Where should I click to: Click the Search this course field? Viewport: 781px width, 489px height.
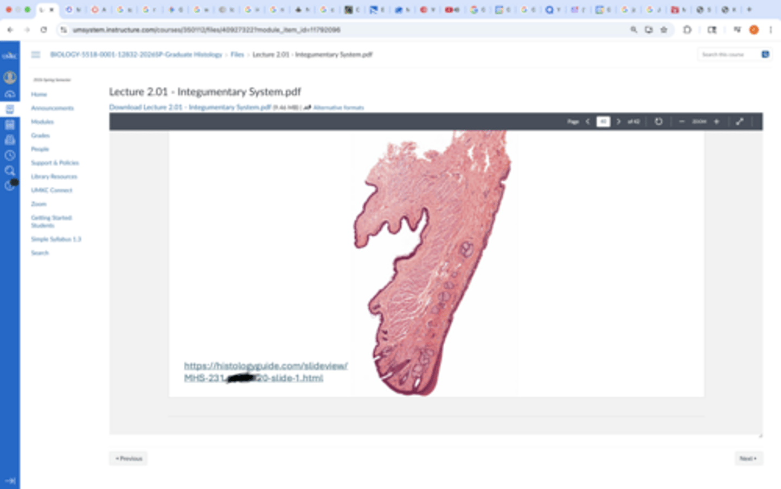[728, 54]
